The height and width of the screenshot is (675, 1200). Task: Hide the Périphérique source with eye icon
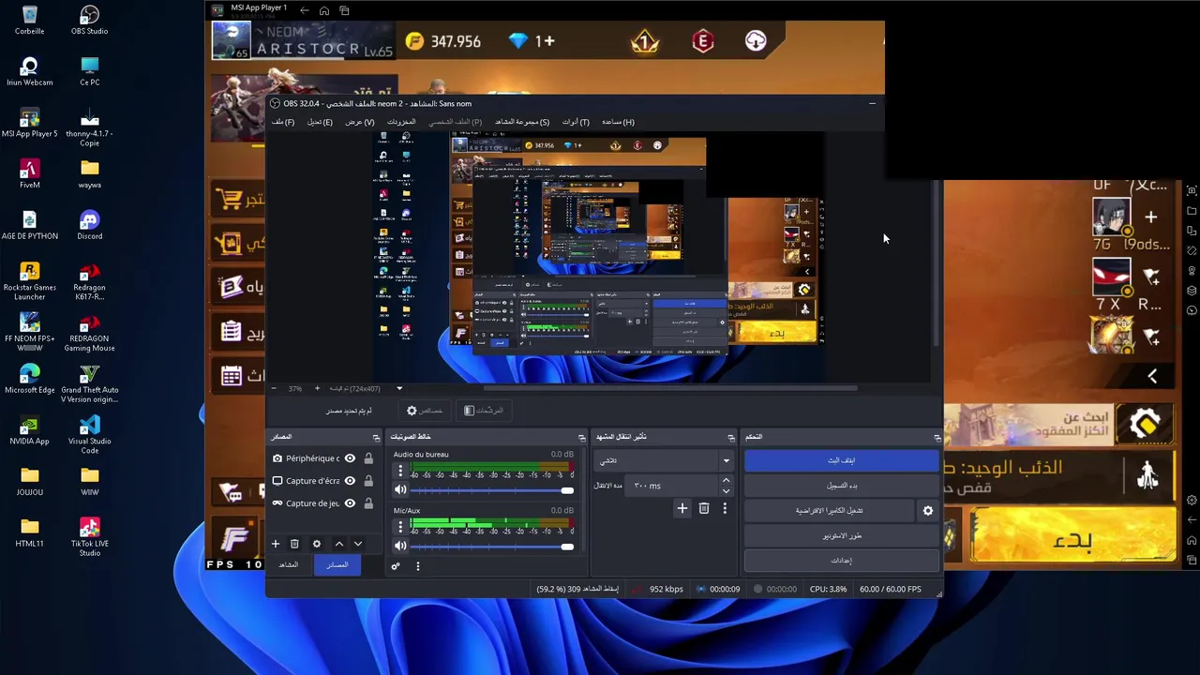click(x=351, y=458)
